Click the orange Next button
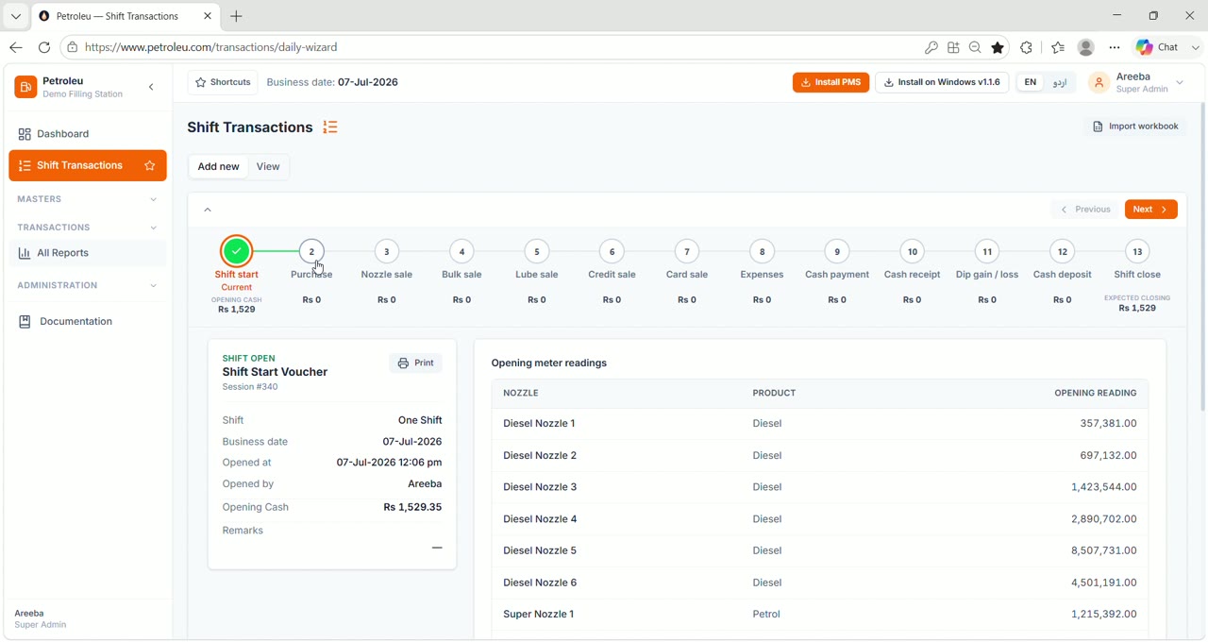1208x642 pixels. [x=1150, y=210]
